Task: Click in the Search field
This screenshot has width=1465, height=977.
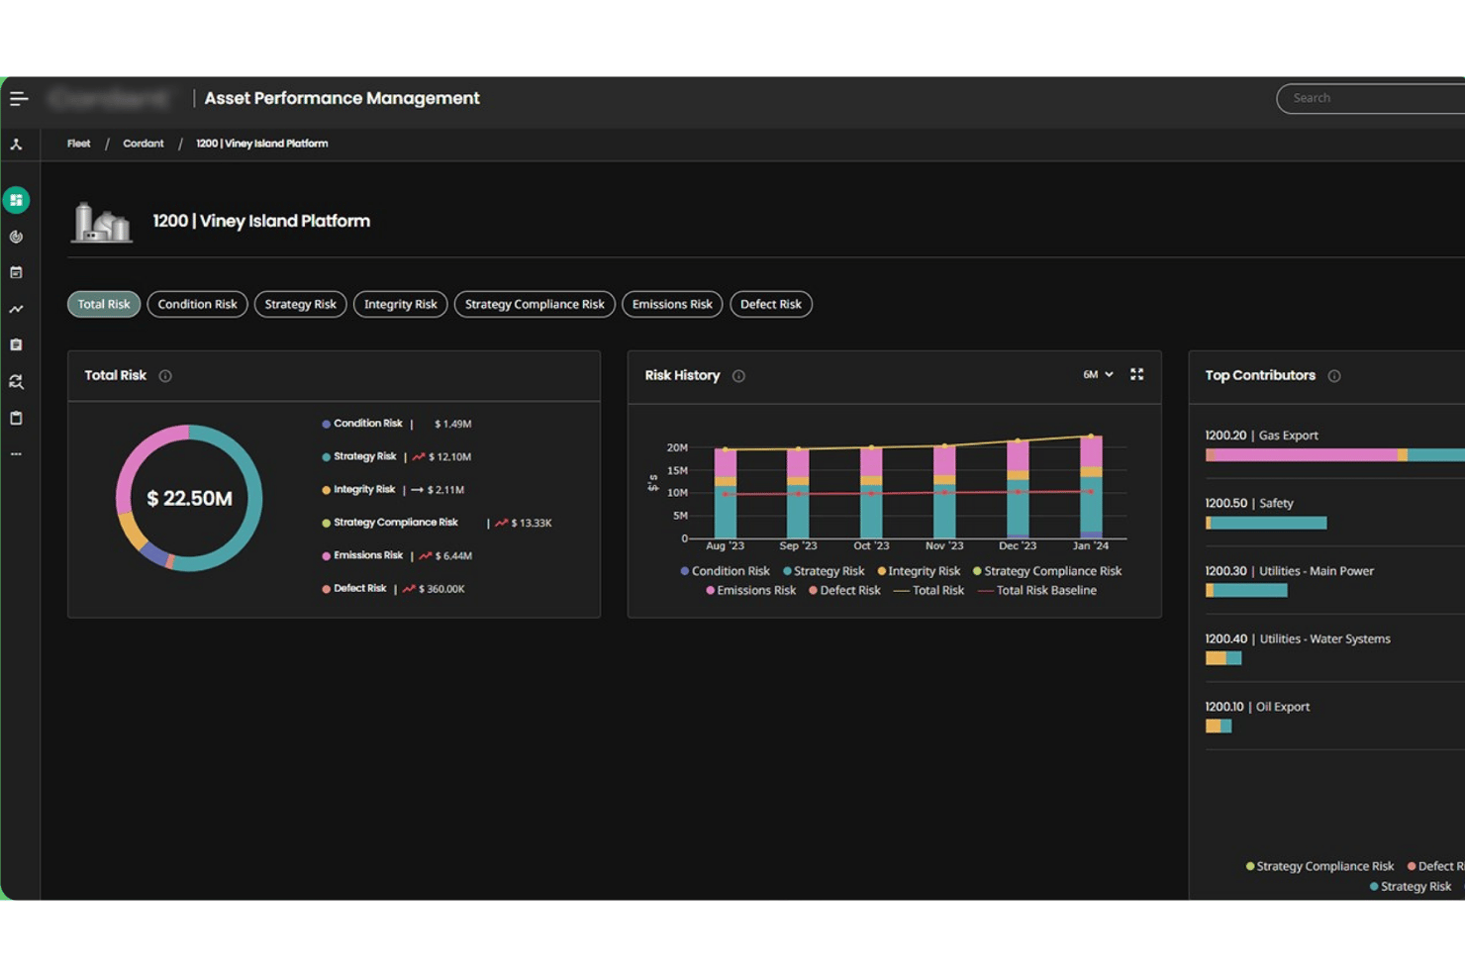Action: pos(1371,98)
